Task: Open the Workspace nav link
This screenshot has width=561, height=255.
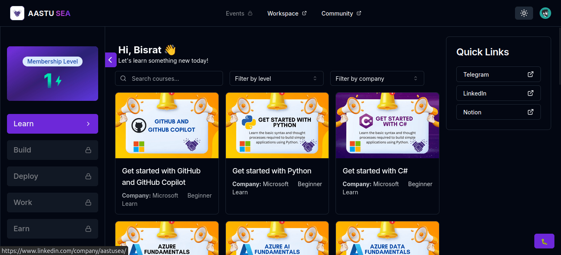Action: point(287,13)
